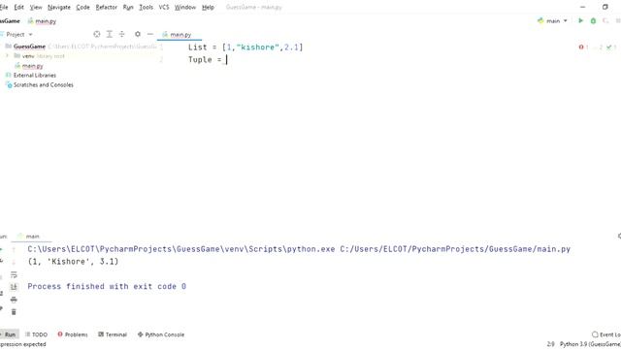Click the console output path line

pos(299,249)
